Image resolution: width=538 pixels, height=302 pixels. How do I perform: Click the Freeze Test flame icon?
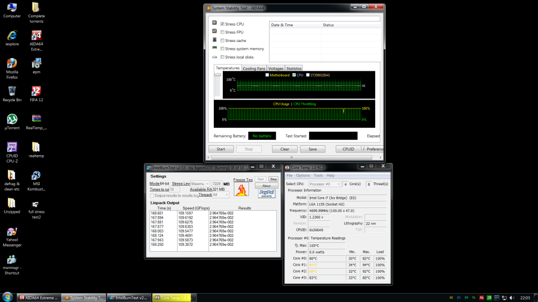pyautogui.click(x=241, y=189)
